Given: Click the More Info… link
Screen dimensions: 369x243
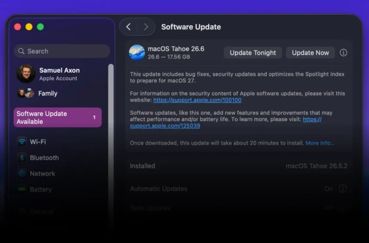Looking at the screenshot, I should pyautogui.click(x=320, y=143).
